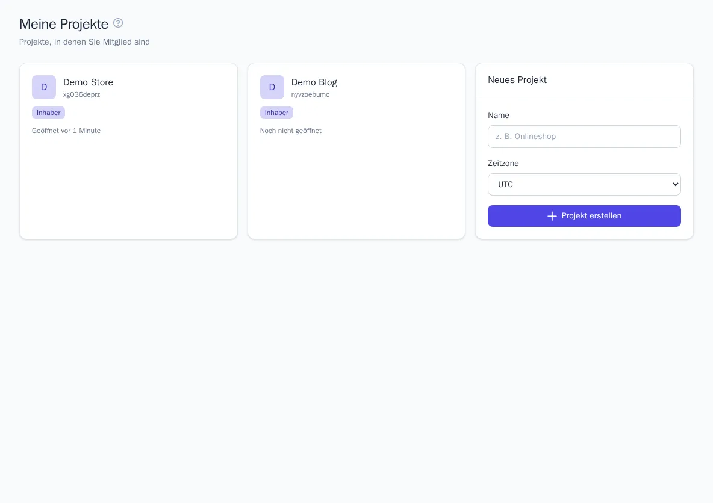The image size is (713, 503).
Task: Click the Neues Projekt card heading
Action: pos(517,80)
